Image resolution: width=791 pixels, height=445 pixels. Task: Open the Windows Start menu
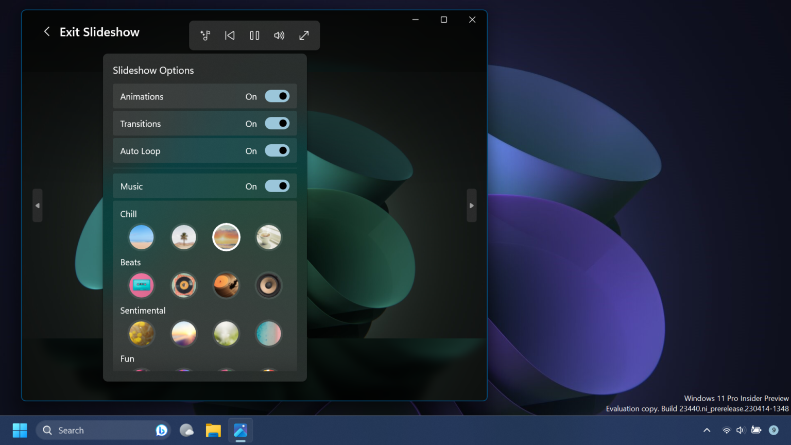point(19,430)
